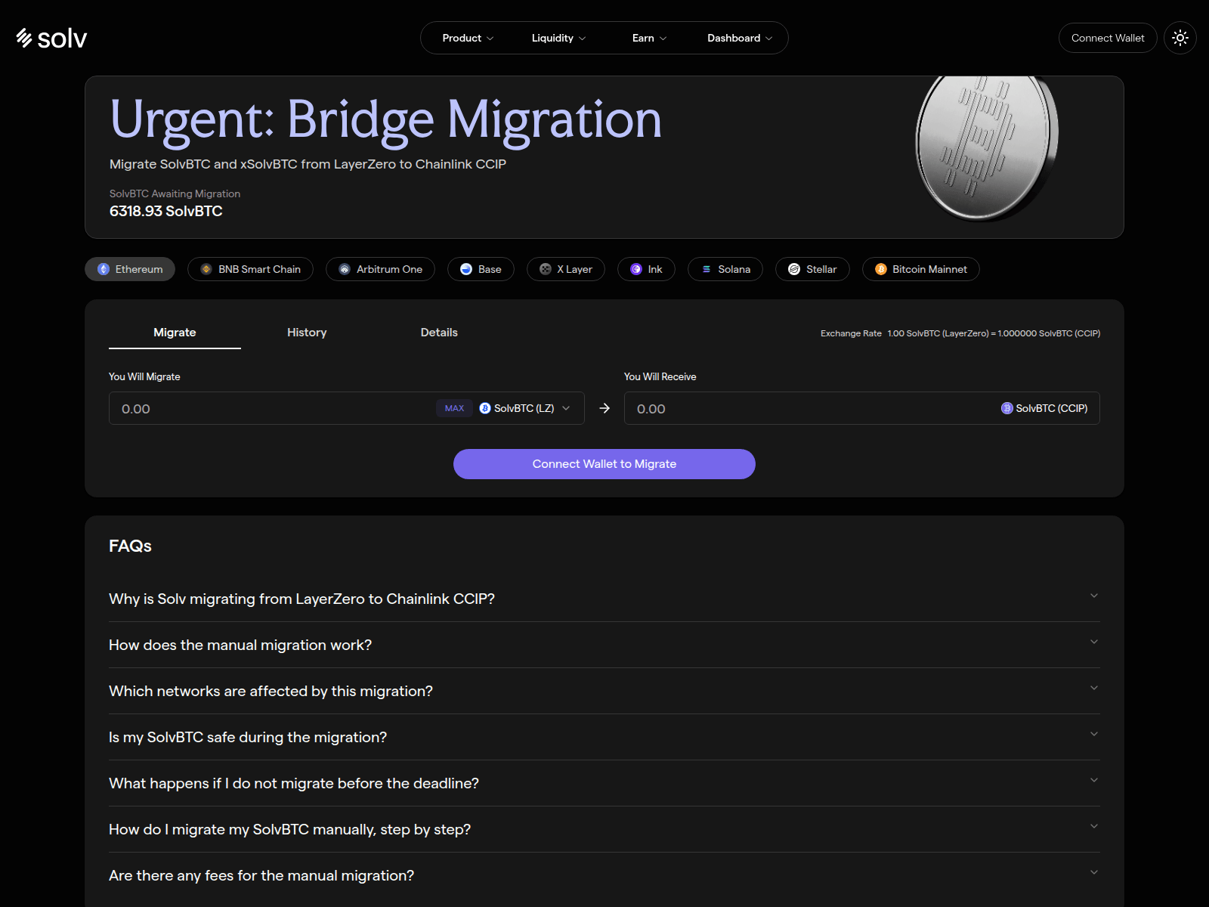Click the Connect Wallet to Migrate button

[604, 464]
